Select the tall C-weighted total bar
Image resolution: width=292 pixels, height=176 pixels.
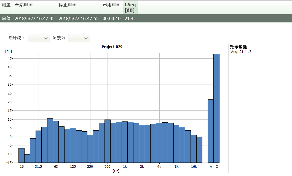tap(216, 108)
